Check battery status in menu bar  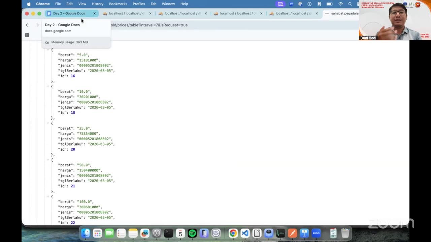click(x=330, y=4)
